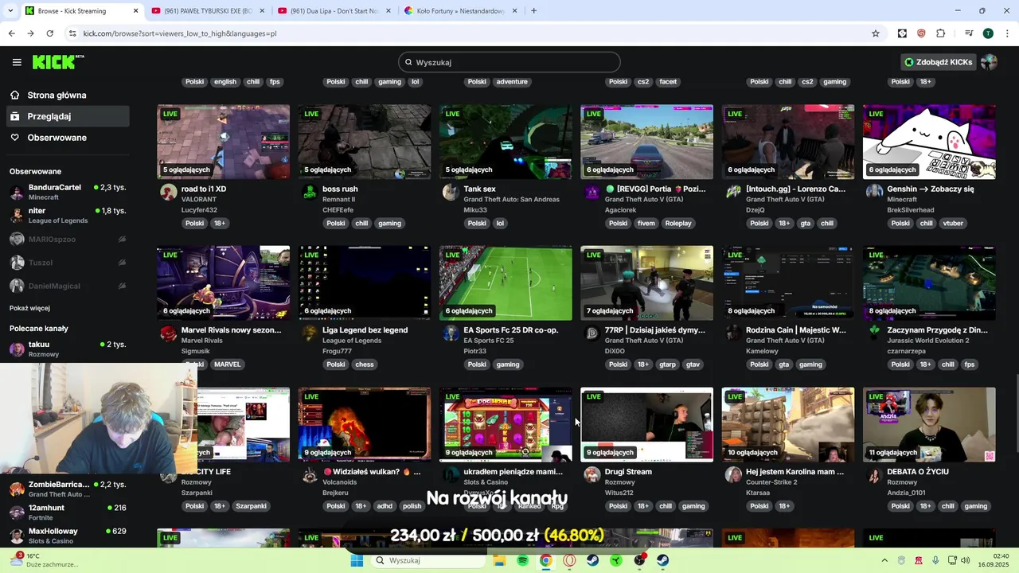Open the hamburger sidebar menu

[17, 62]
